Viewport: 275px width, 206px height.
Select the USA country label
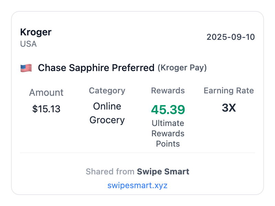point(29,44)
